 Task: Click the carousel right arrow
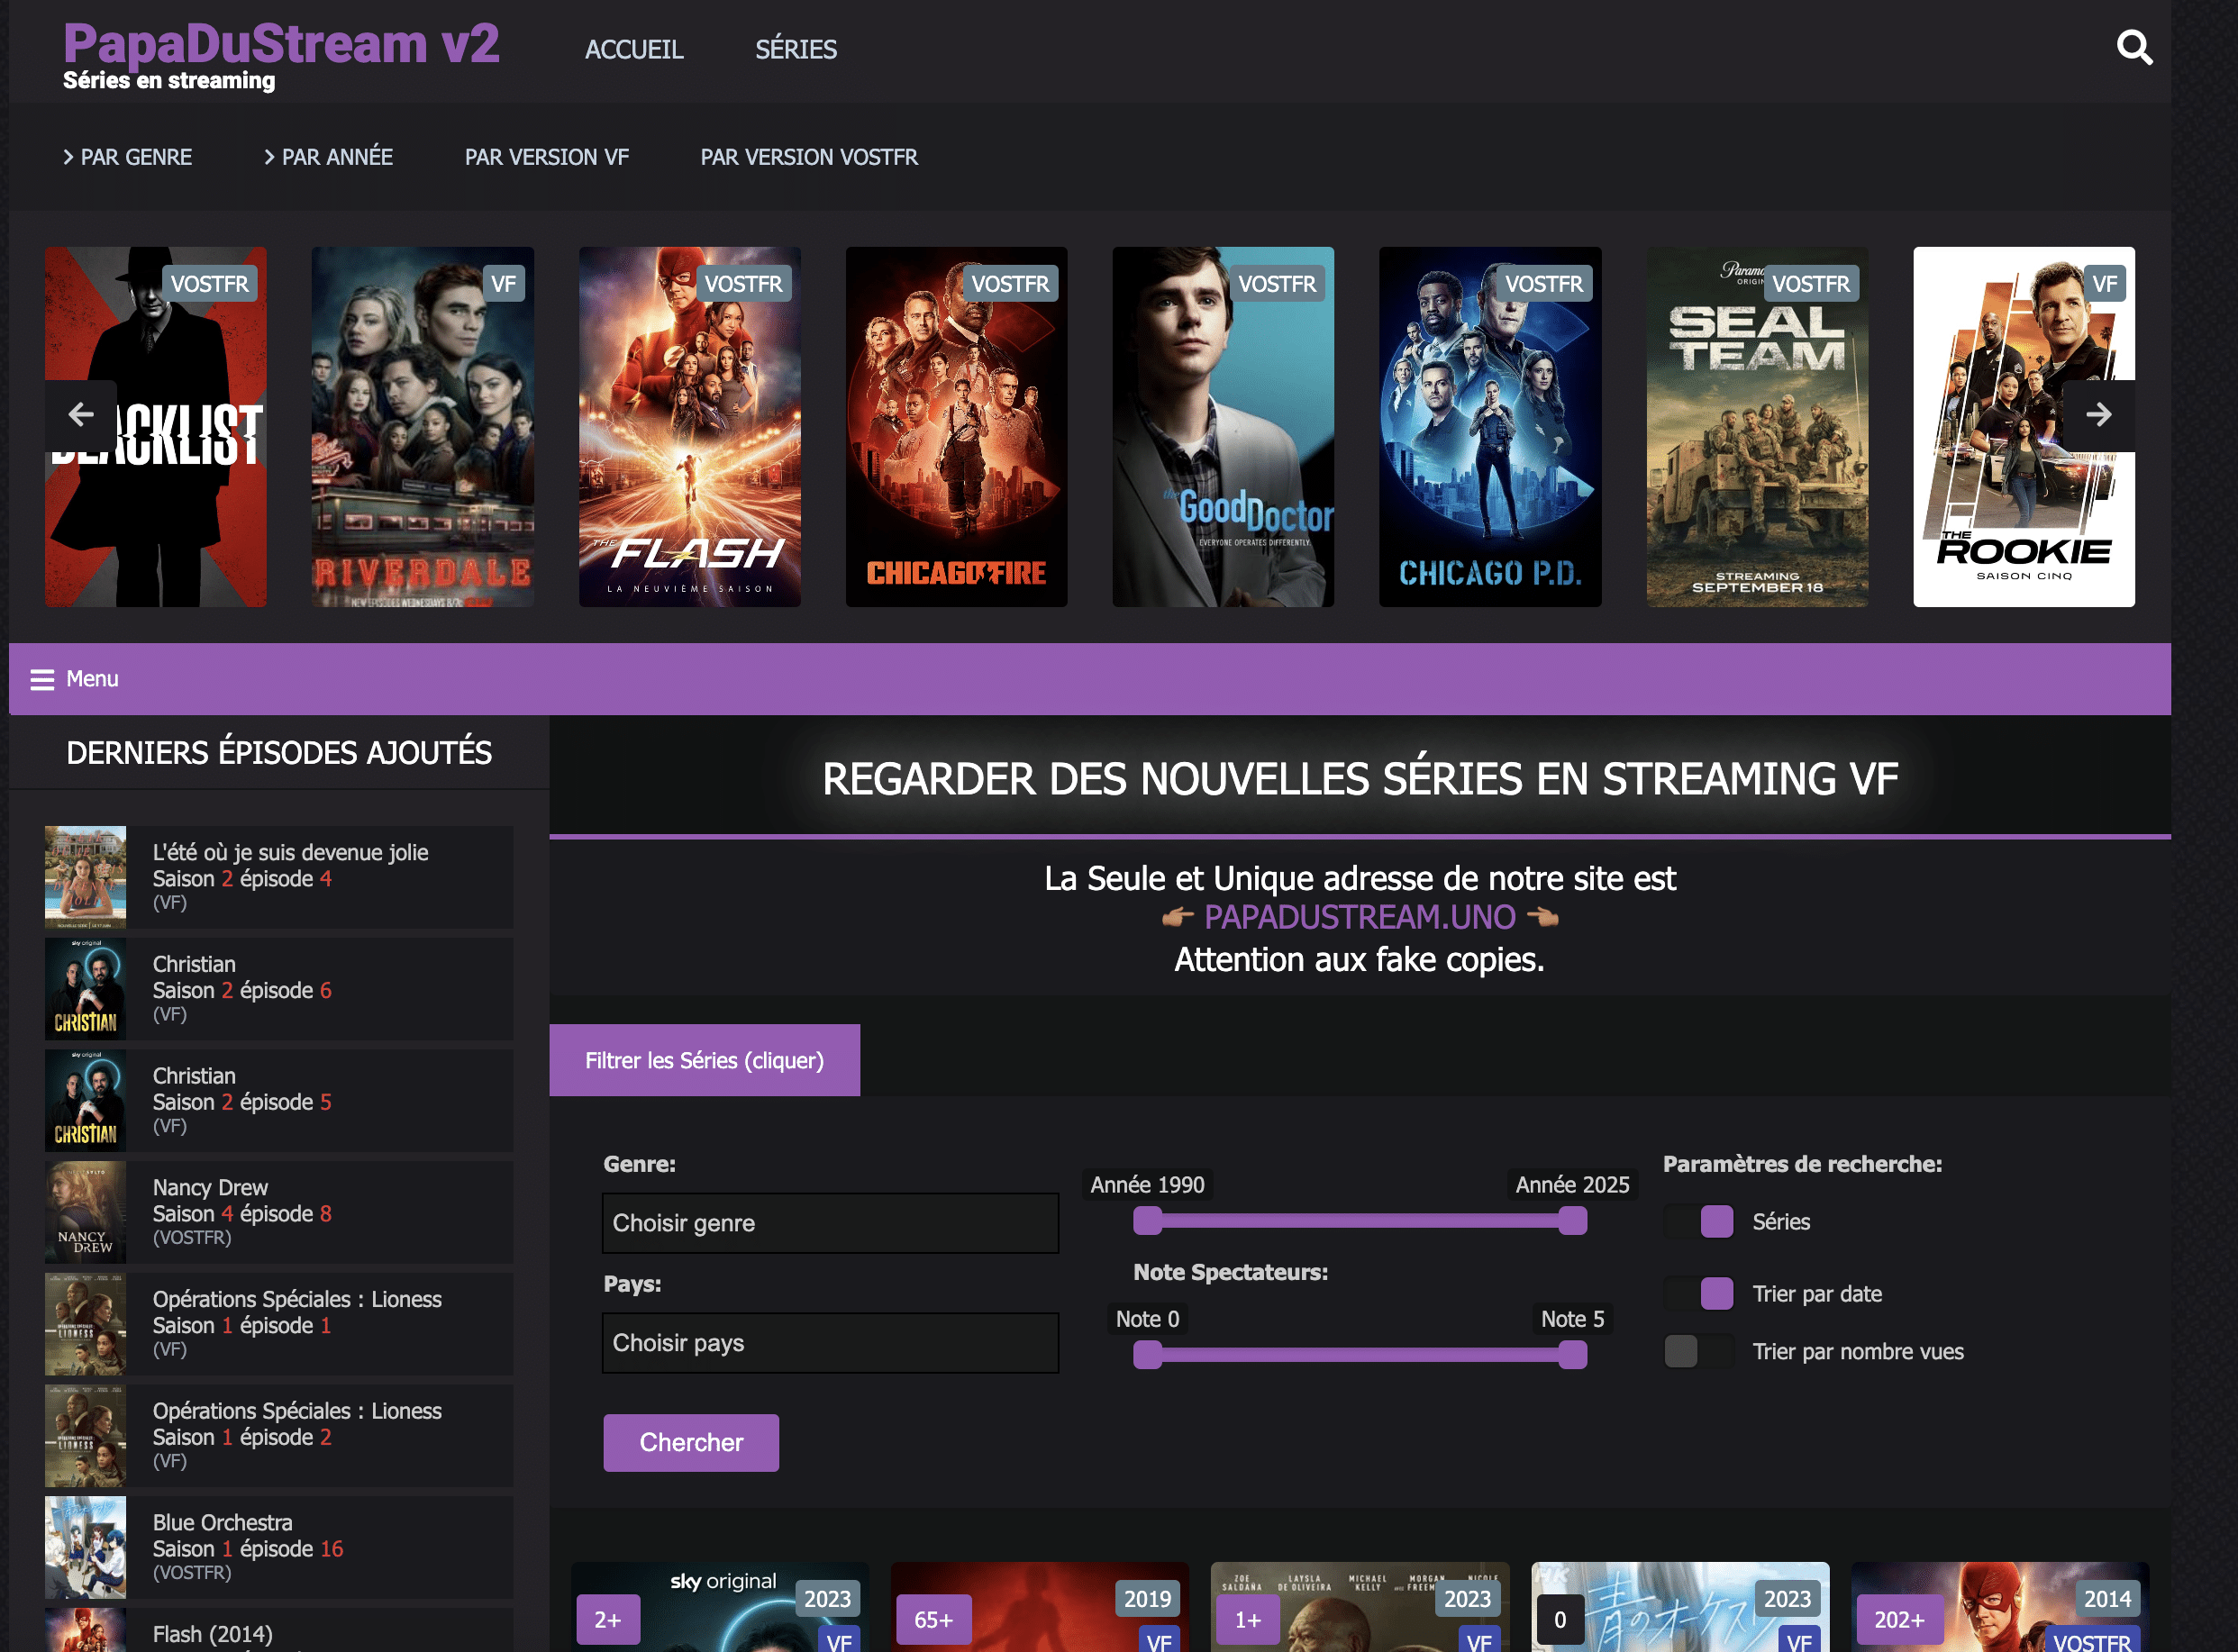coord(2098,414)
